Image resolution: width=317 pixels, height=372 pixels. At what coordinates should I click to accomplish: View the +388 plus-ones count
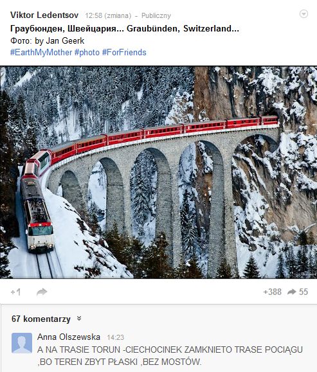pyautogui.click(x=273, y=292)
